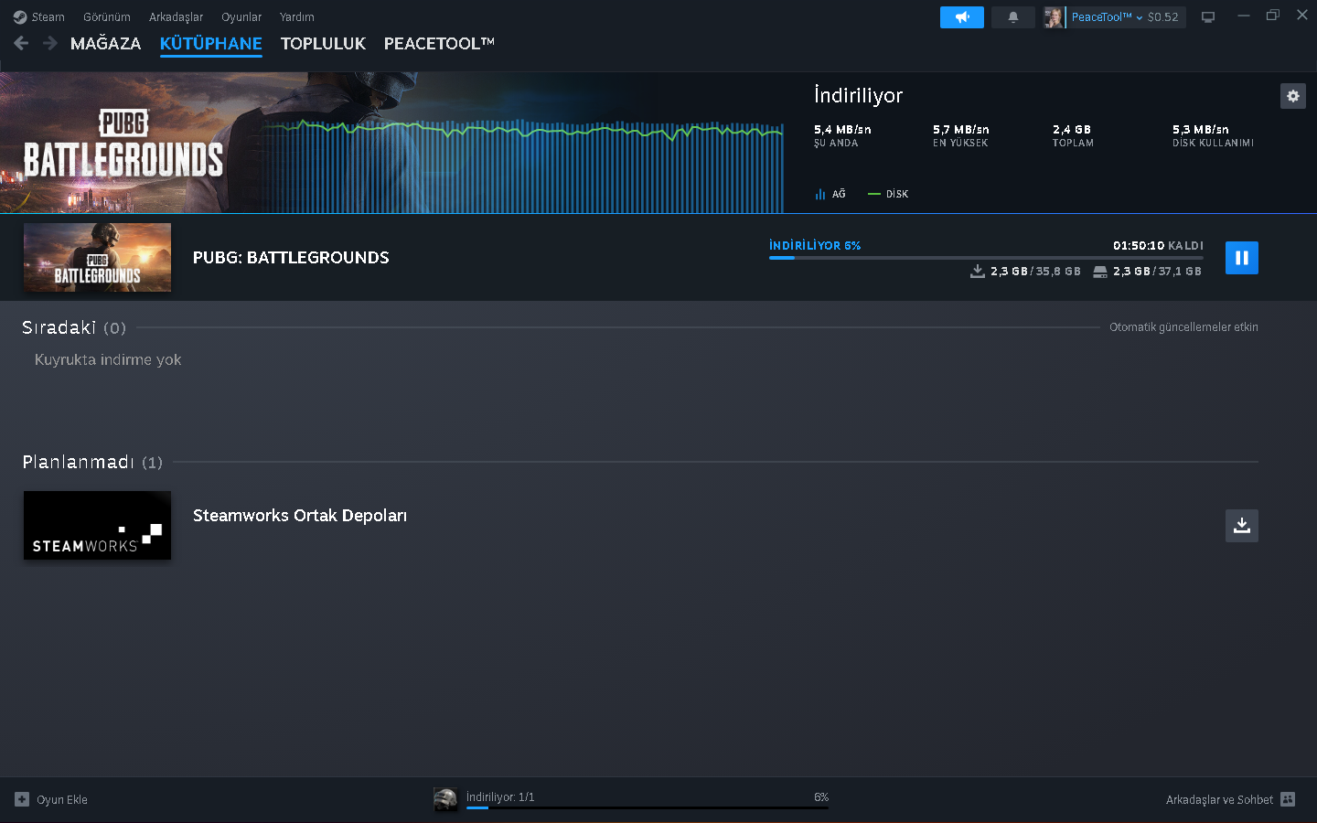Click the $0.52 wallet balance
Viewport: 1317px width, 823px height.
pos(1162,17)
